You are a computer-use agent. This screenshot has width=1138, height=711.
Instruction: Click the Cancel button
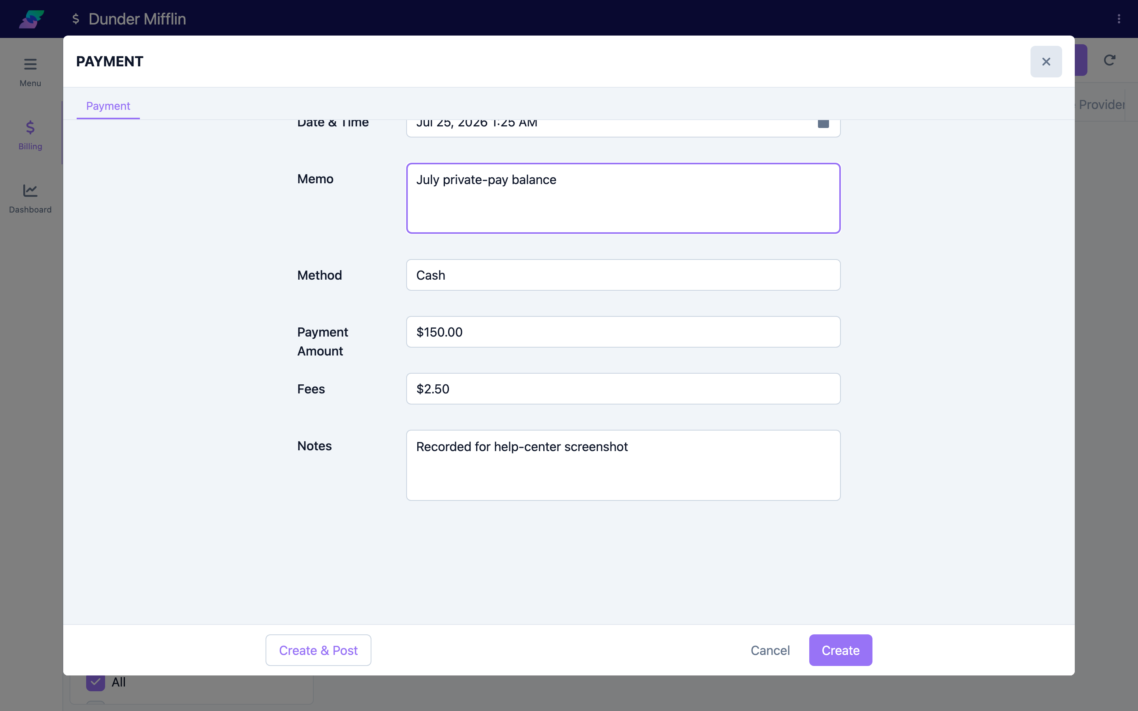(770, 650)
